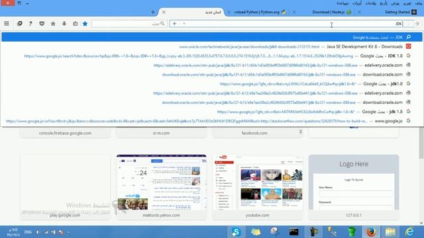Show bookmarks list clipboard icon
Screen dimensions: 424x238
(75, 24)
